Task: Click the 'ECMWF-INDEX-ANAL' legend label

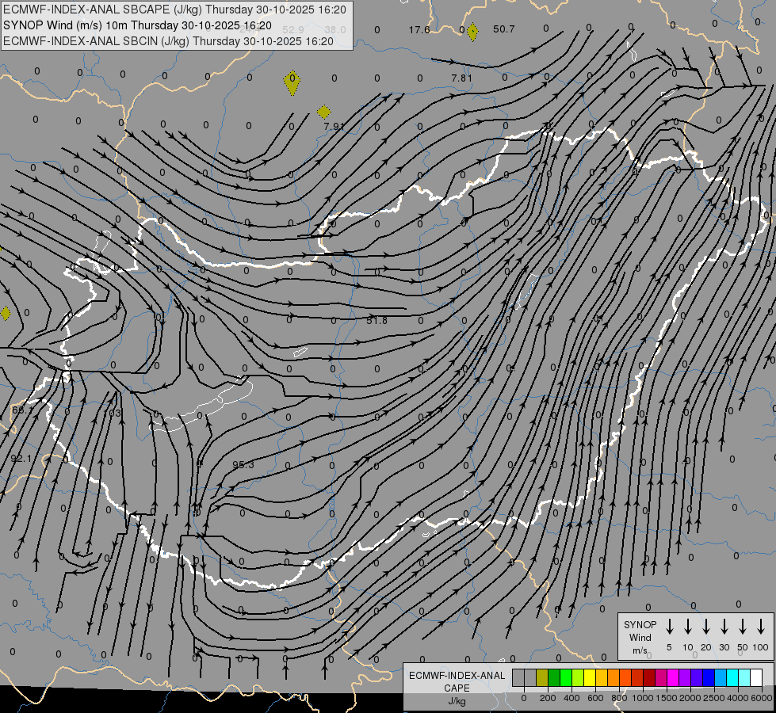Action: click(457, 676)
